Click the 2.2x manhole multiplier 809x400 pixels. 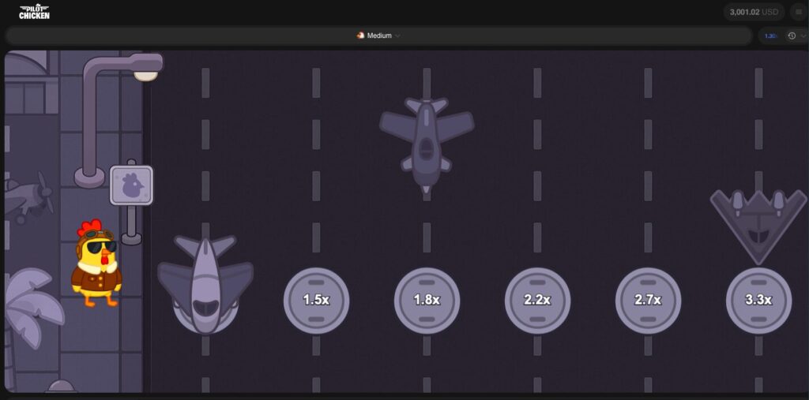(537, 301)
